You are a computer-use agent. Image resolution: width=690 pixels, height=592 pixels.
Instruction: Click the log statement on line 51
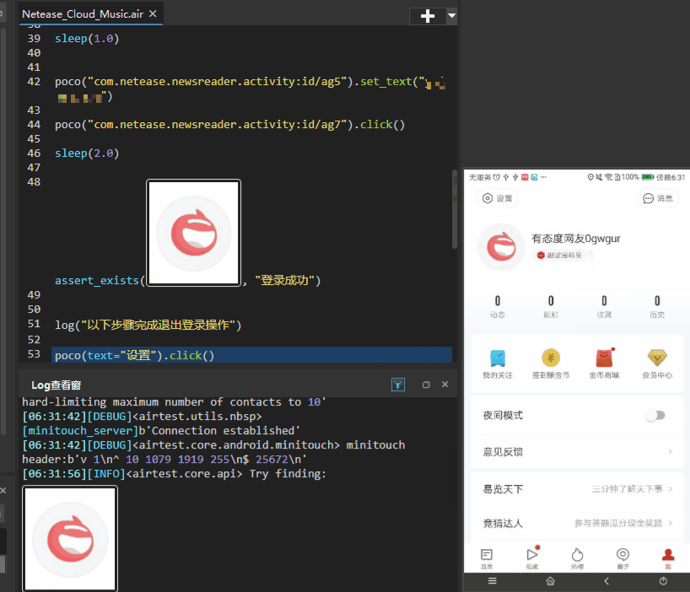tap(148, 325)
